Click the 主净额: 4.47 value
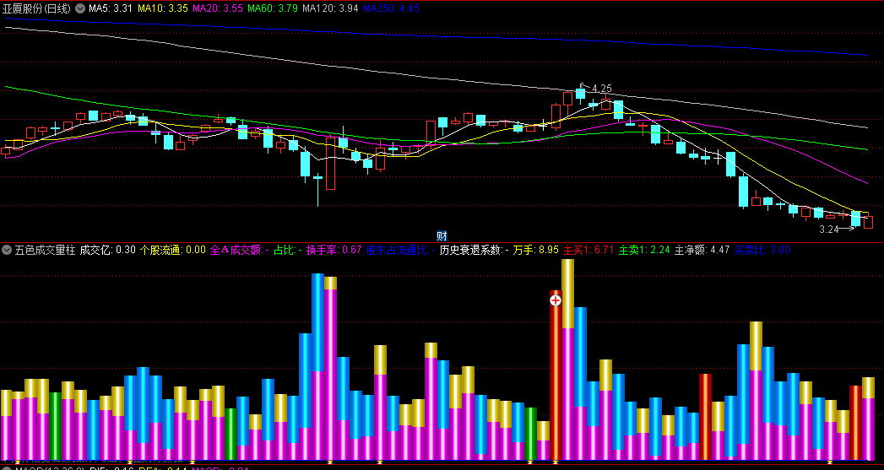The height and width of the screenshot is (470, 884). 702,250
